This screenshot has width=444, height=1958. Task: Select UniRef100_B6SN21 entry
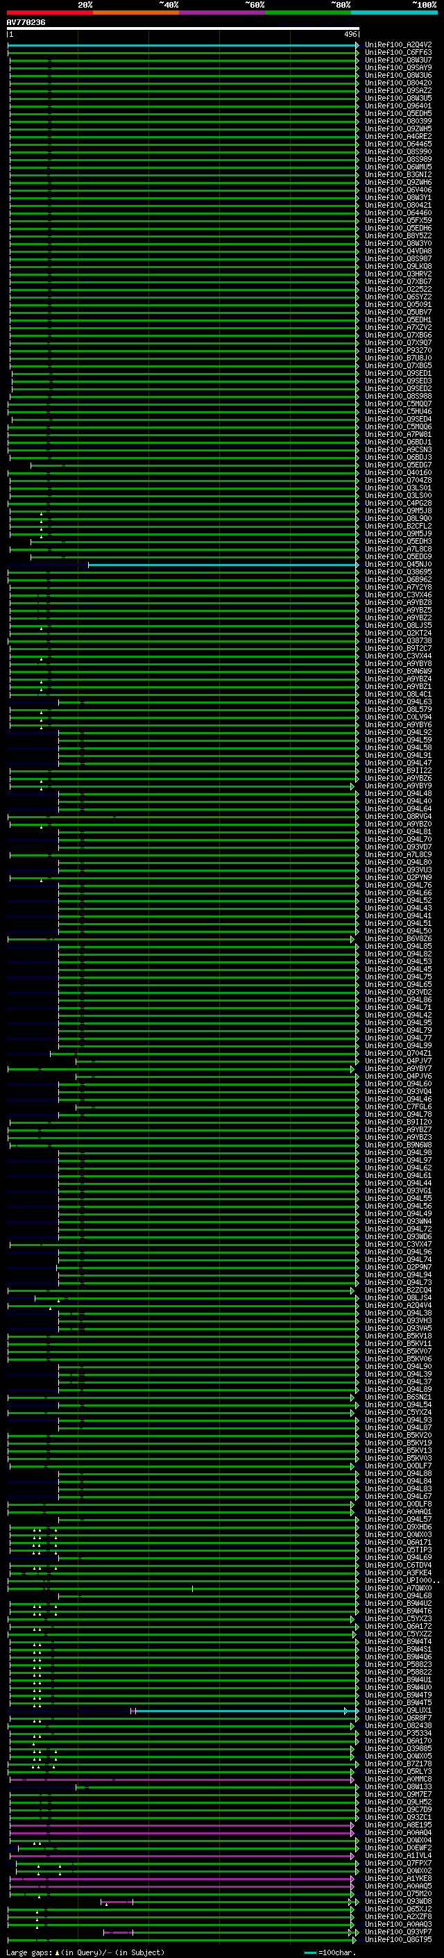click(x=398, y=1397)
